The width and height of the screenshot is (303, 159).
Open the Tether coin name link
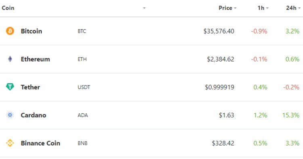tap(30, 87)
